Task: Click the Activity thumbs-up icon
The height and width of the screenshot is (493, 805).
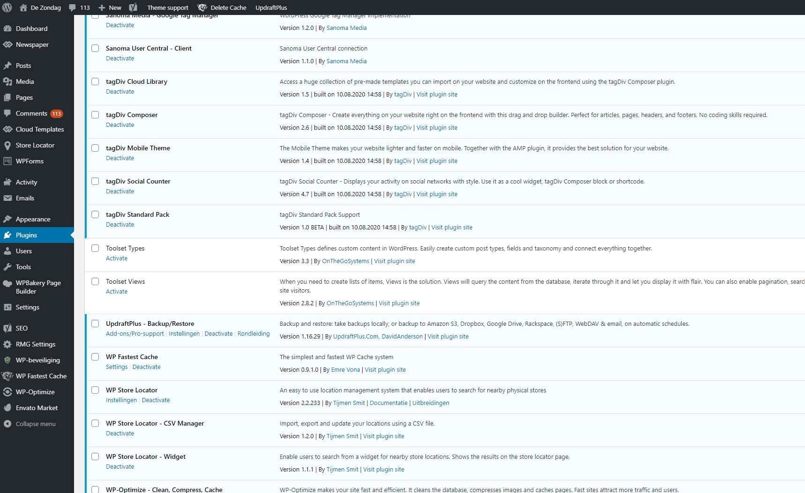Action: point(7,182)
